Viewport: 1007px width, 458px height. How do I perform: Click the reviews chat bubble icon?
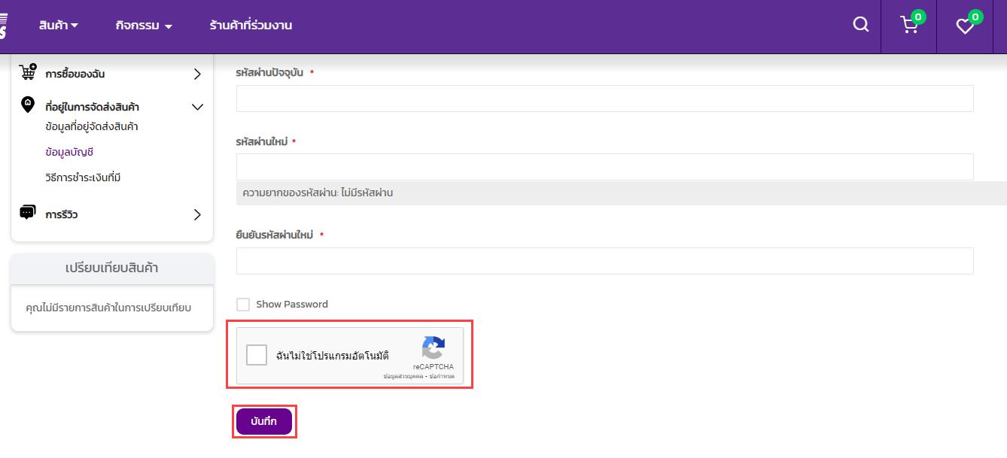[x=28, y=213]
